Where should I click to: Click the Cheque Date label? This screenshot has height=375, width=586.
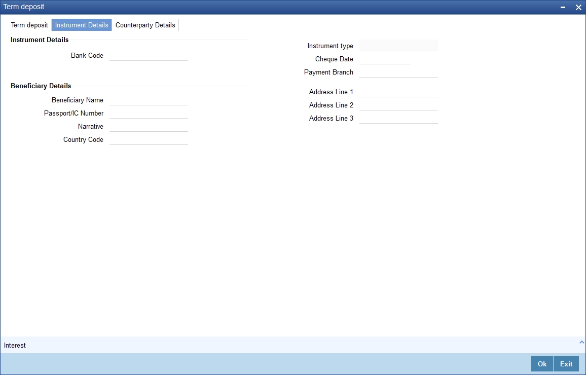334,59
